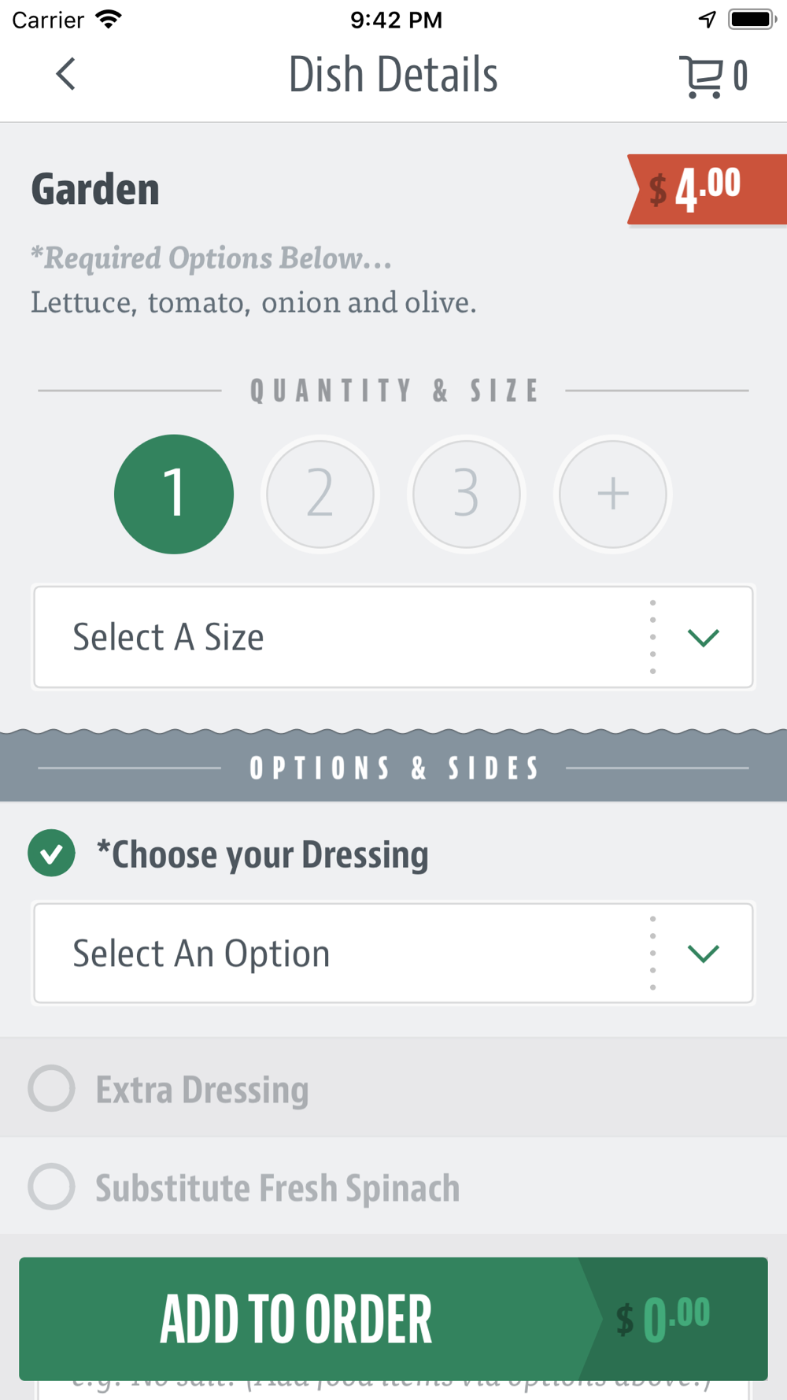
Task: Tap the Select A Size chevron
Action: click(703, 638)
